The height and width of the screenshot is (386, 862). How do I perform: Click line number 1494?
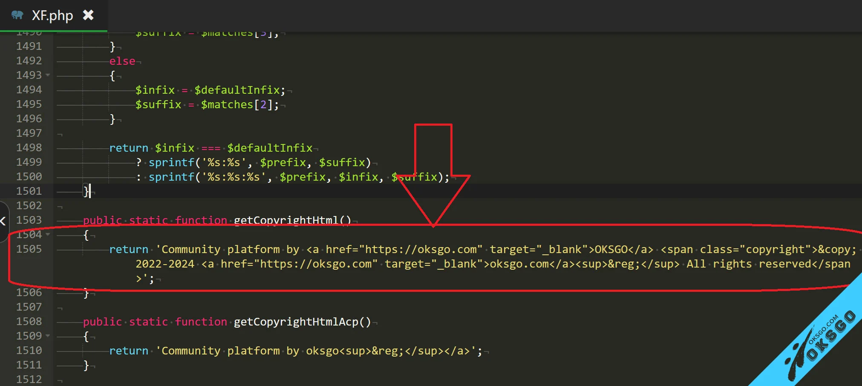point(29,89)
